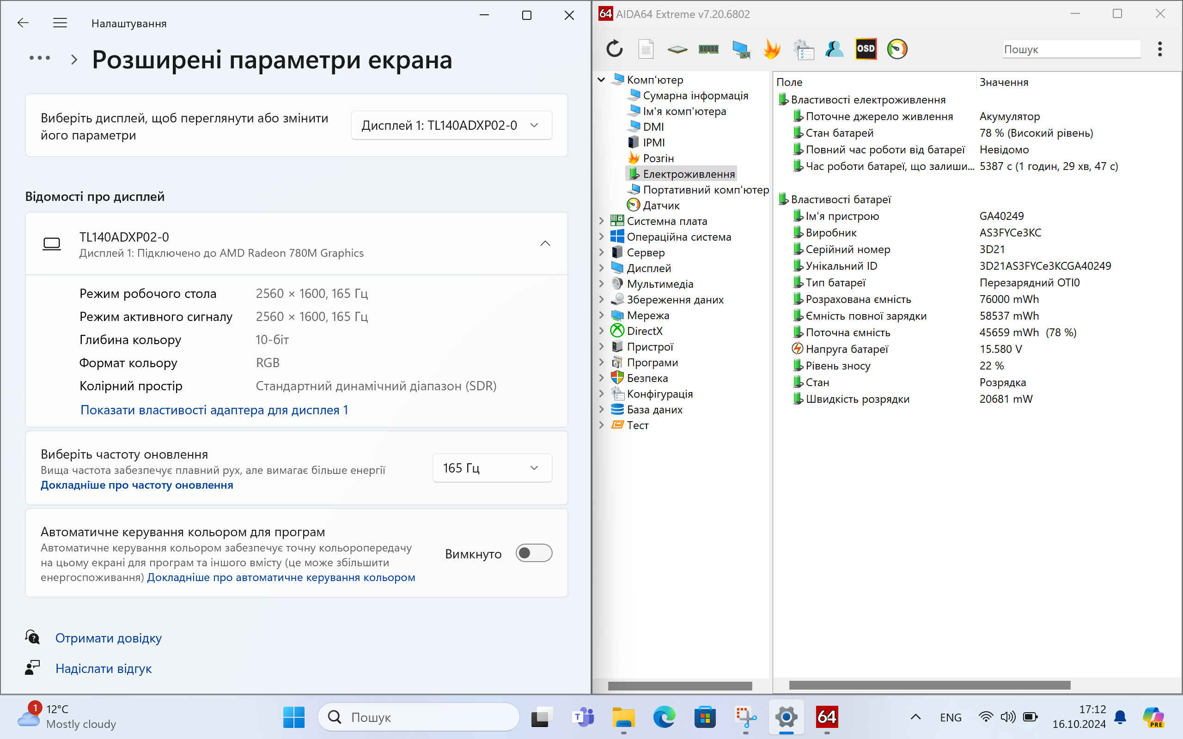Open Докладніше про частоту оновлення link
The width and height of the screenshot is (1183, 739).
[x=137, y=485]
